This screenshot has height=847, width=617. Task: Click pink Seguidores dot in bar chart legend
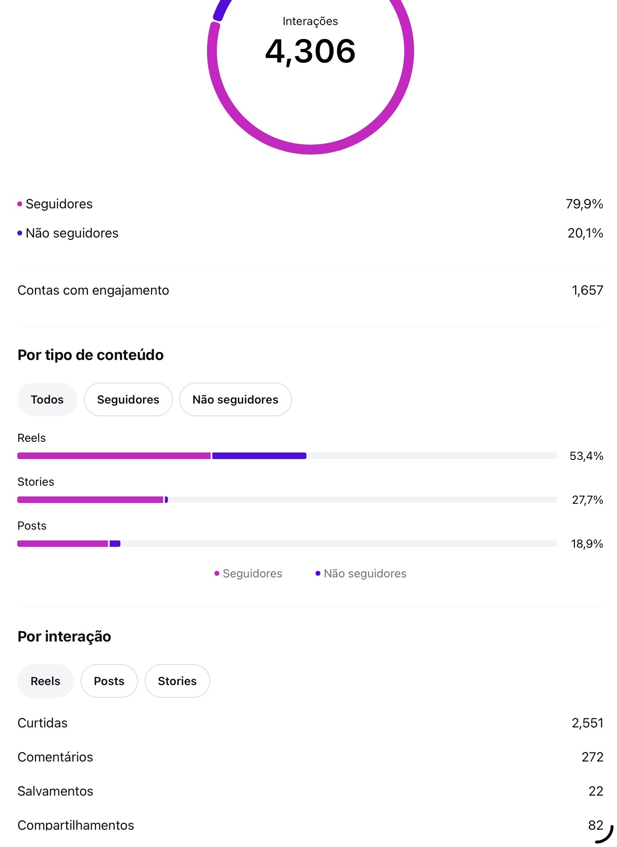(217, 573)
